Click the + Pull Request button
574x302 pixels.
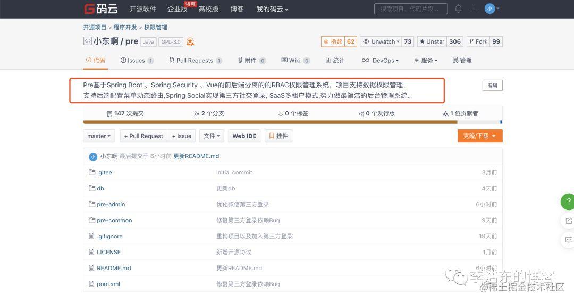[143, 136]
